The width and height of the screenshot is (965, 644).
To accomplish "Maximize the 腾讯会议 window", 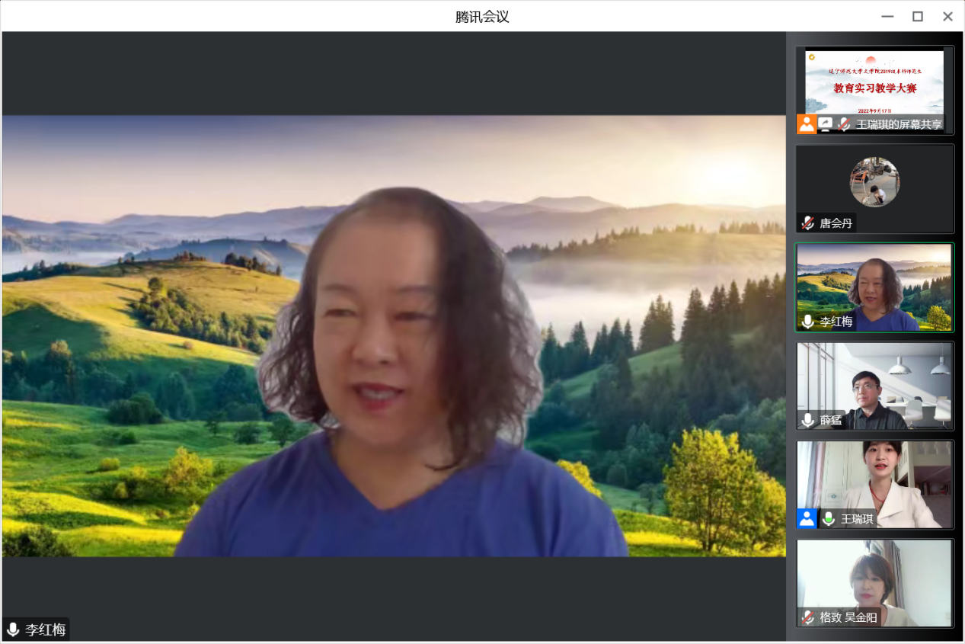I will pos(918,16).
